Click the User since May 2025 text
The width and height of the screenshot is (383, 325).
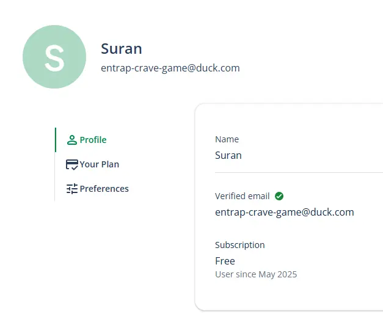(x=256, y=274)
